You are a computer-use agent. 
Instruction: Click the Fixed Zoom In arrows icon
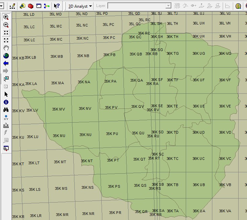click(x=6, y=33)
